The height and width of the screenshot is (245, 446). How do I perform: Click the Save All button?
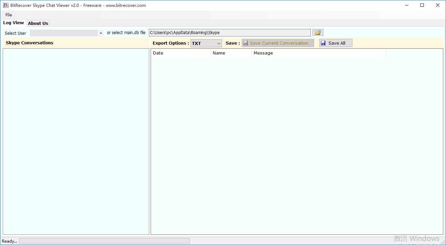336,43
